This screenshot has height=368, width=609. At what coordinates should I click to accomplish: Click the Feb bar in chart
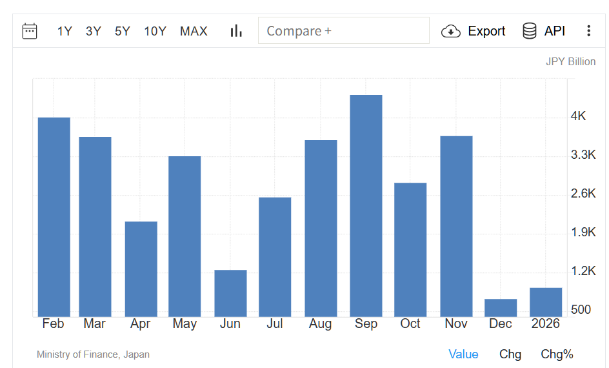(54, 216)
